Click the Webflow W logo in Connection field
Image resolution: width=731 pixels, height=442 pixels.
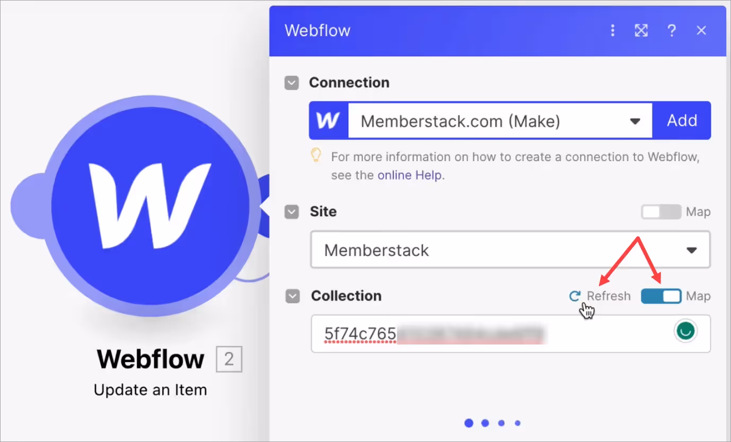pyautogui.click(x=329, y=121)
